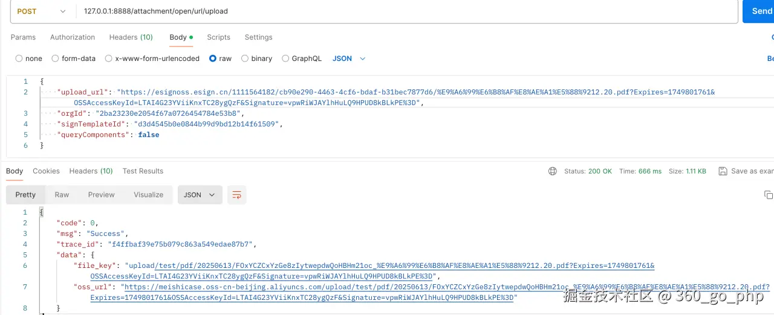774x315 pixels.
Task: Choose the 'binary' body type radio
Action: [x=245, y=59]
